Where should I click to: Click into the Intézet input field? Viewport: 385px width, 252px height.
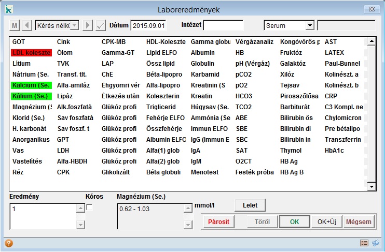[x=223, y=25]
